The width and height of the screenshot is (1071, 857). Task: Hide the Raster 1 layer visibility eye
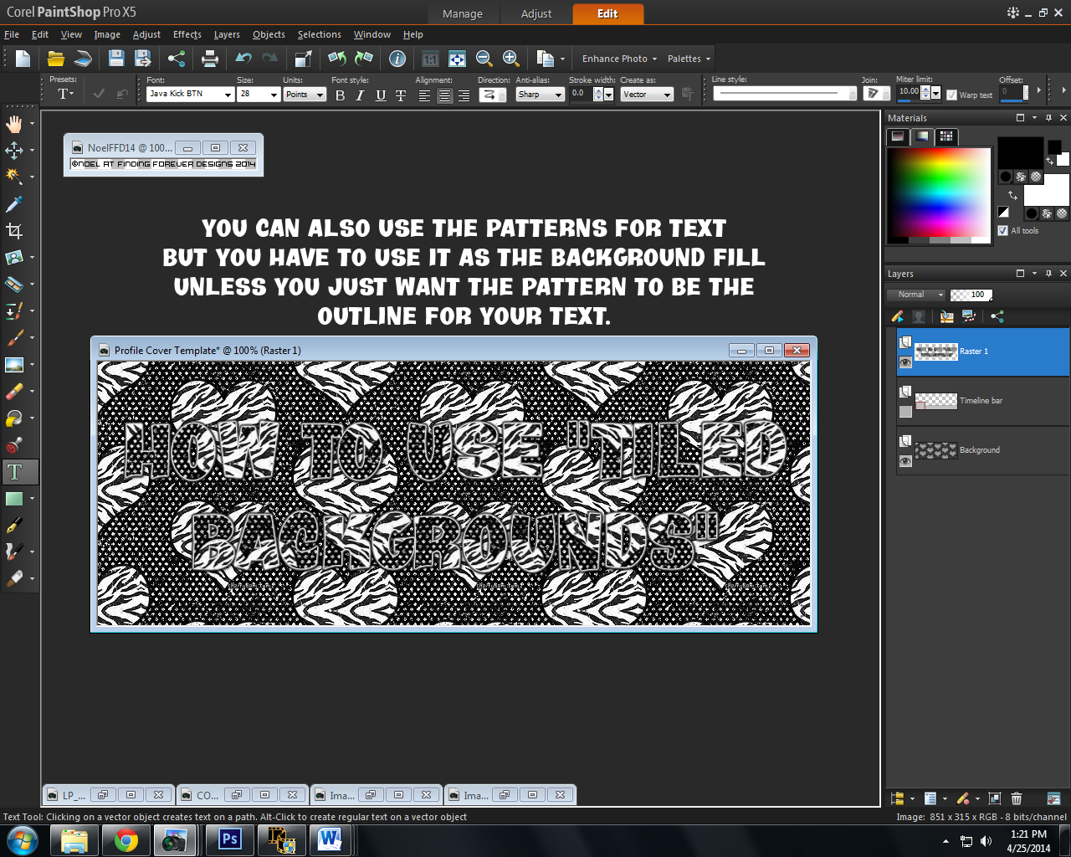[905, 362]
